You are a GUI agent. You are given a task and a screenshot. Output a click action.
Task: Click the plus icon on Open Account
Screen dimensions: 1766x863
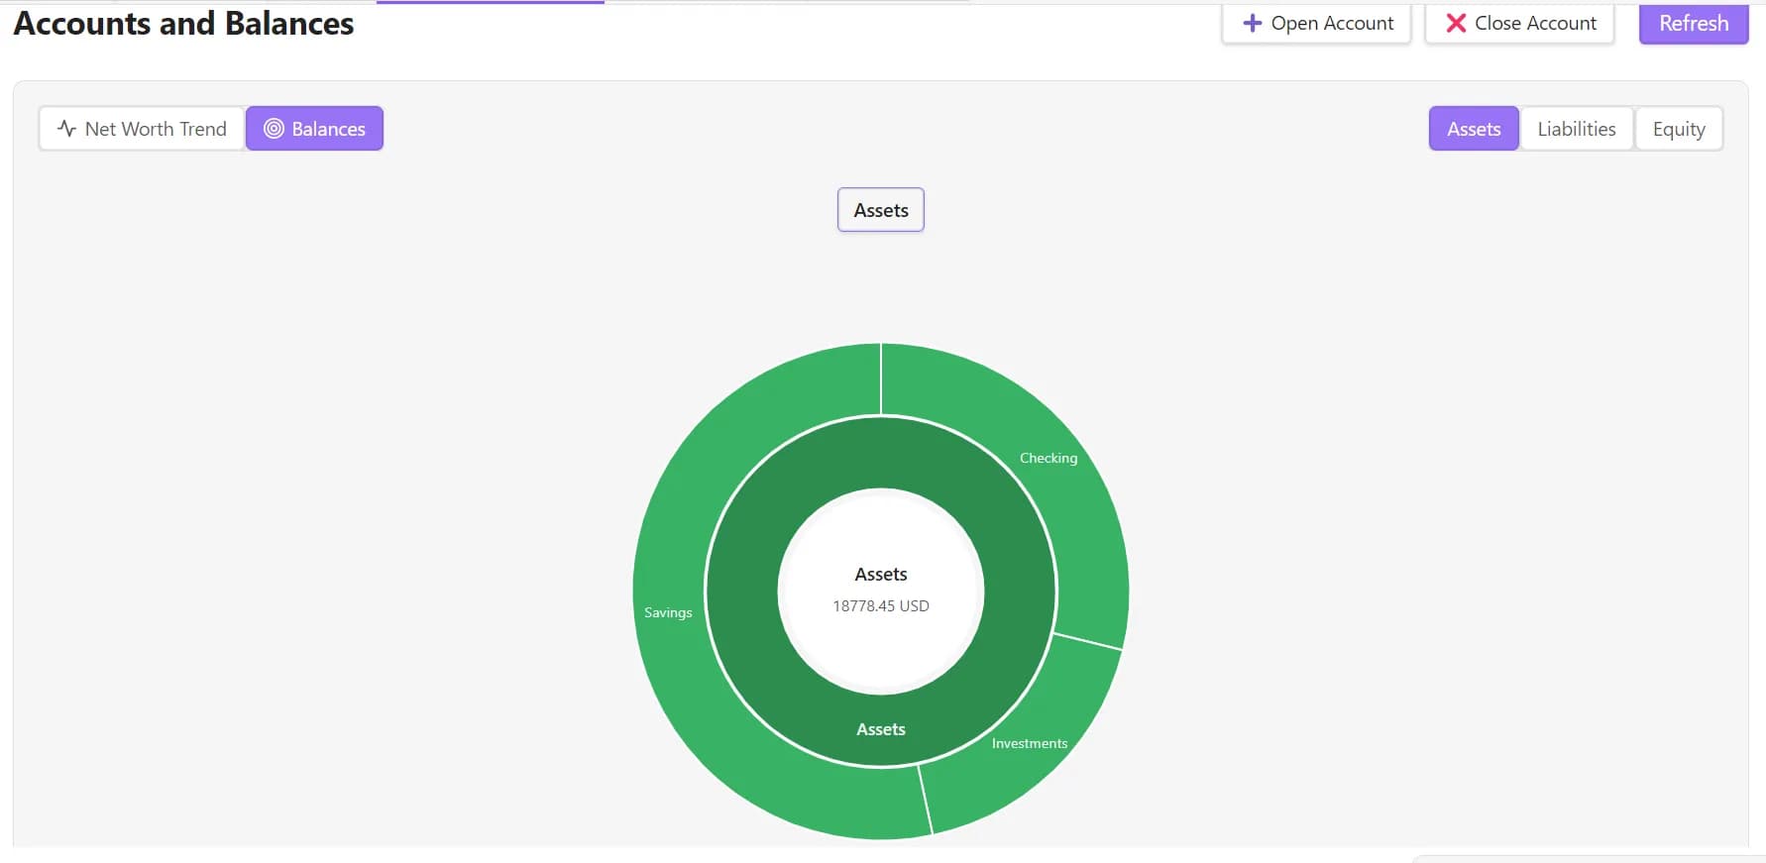click(1252, 23)
